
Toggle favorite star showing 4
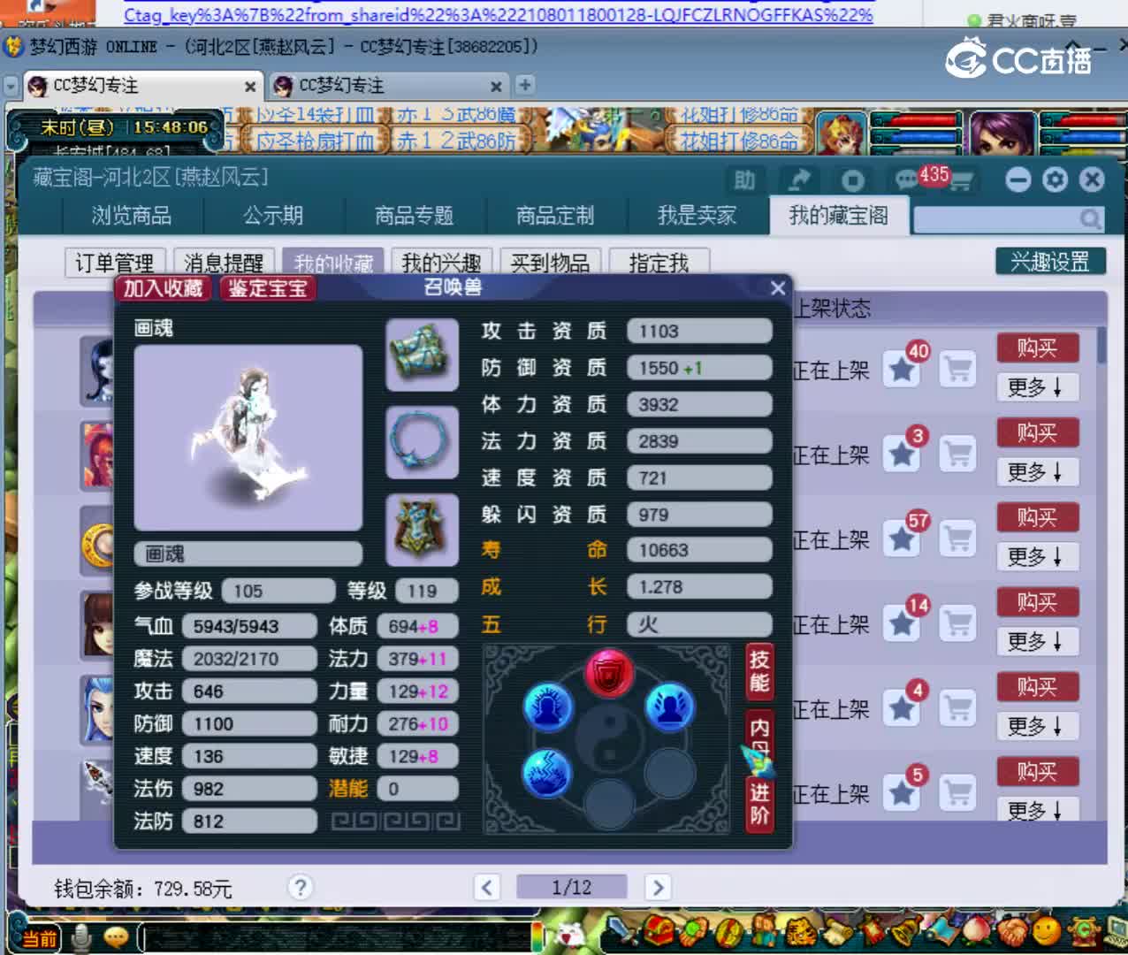click(x=903, y=709)
